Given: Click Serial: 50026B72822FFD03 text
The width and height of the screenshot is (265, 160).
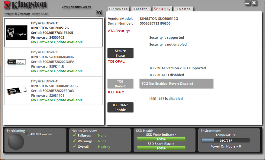Looking at the screenshot, I should tap(52, 91).
